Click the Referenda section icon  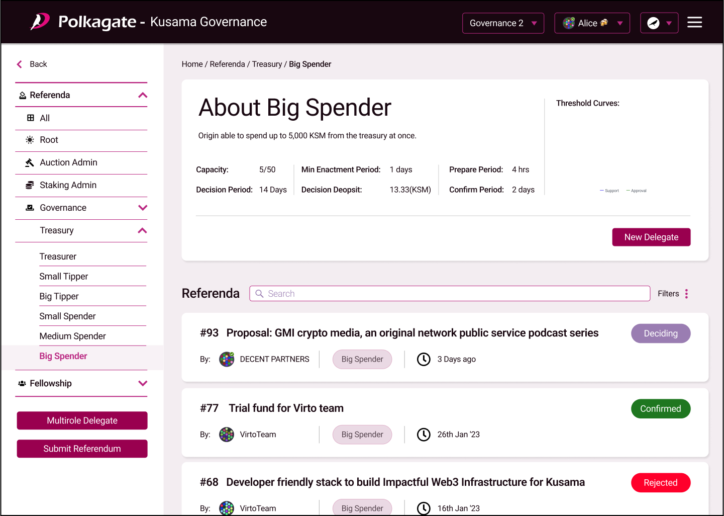coord(23,95)
